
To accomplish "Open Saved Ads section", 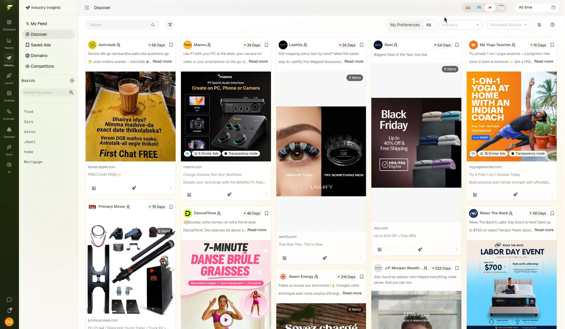I will click(41, 45).
